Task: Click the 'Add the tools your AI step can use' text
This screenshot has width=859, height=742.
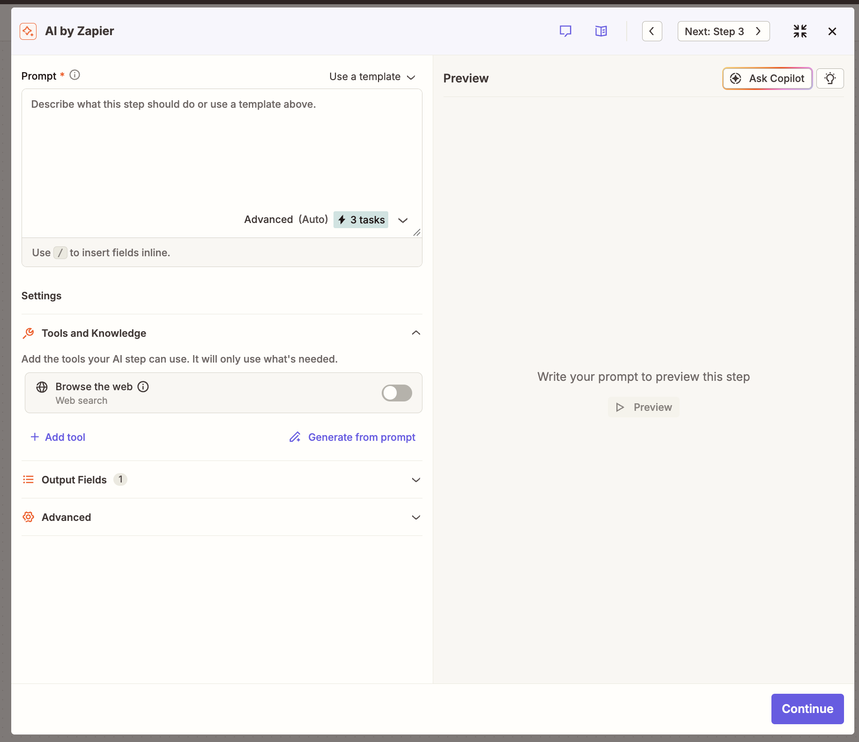Action: [179, 359]
